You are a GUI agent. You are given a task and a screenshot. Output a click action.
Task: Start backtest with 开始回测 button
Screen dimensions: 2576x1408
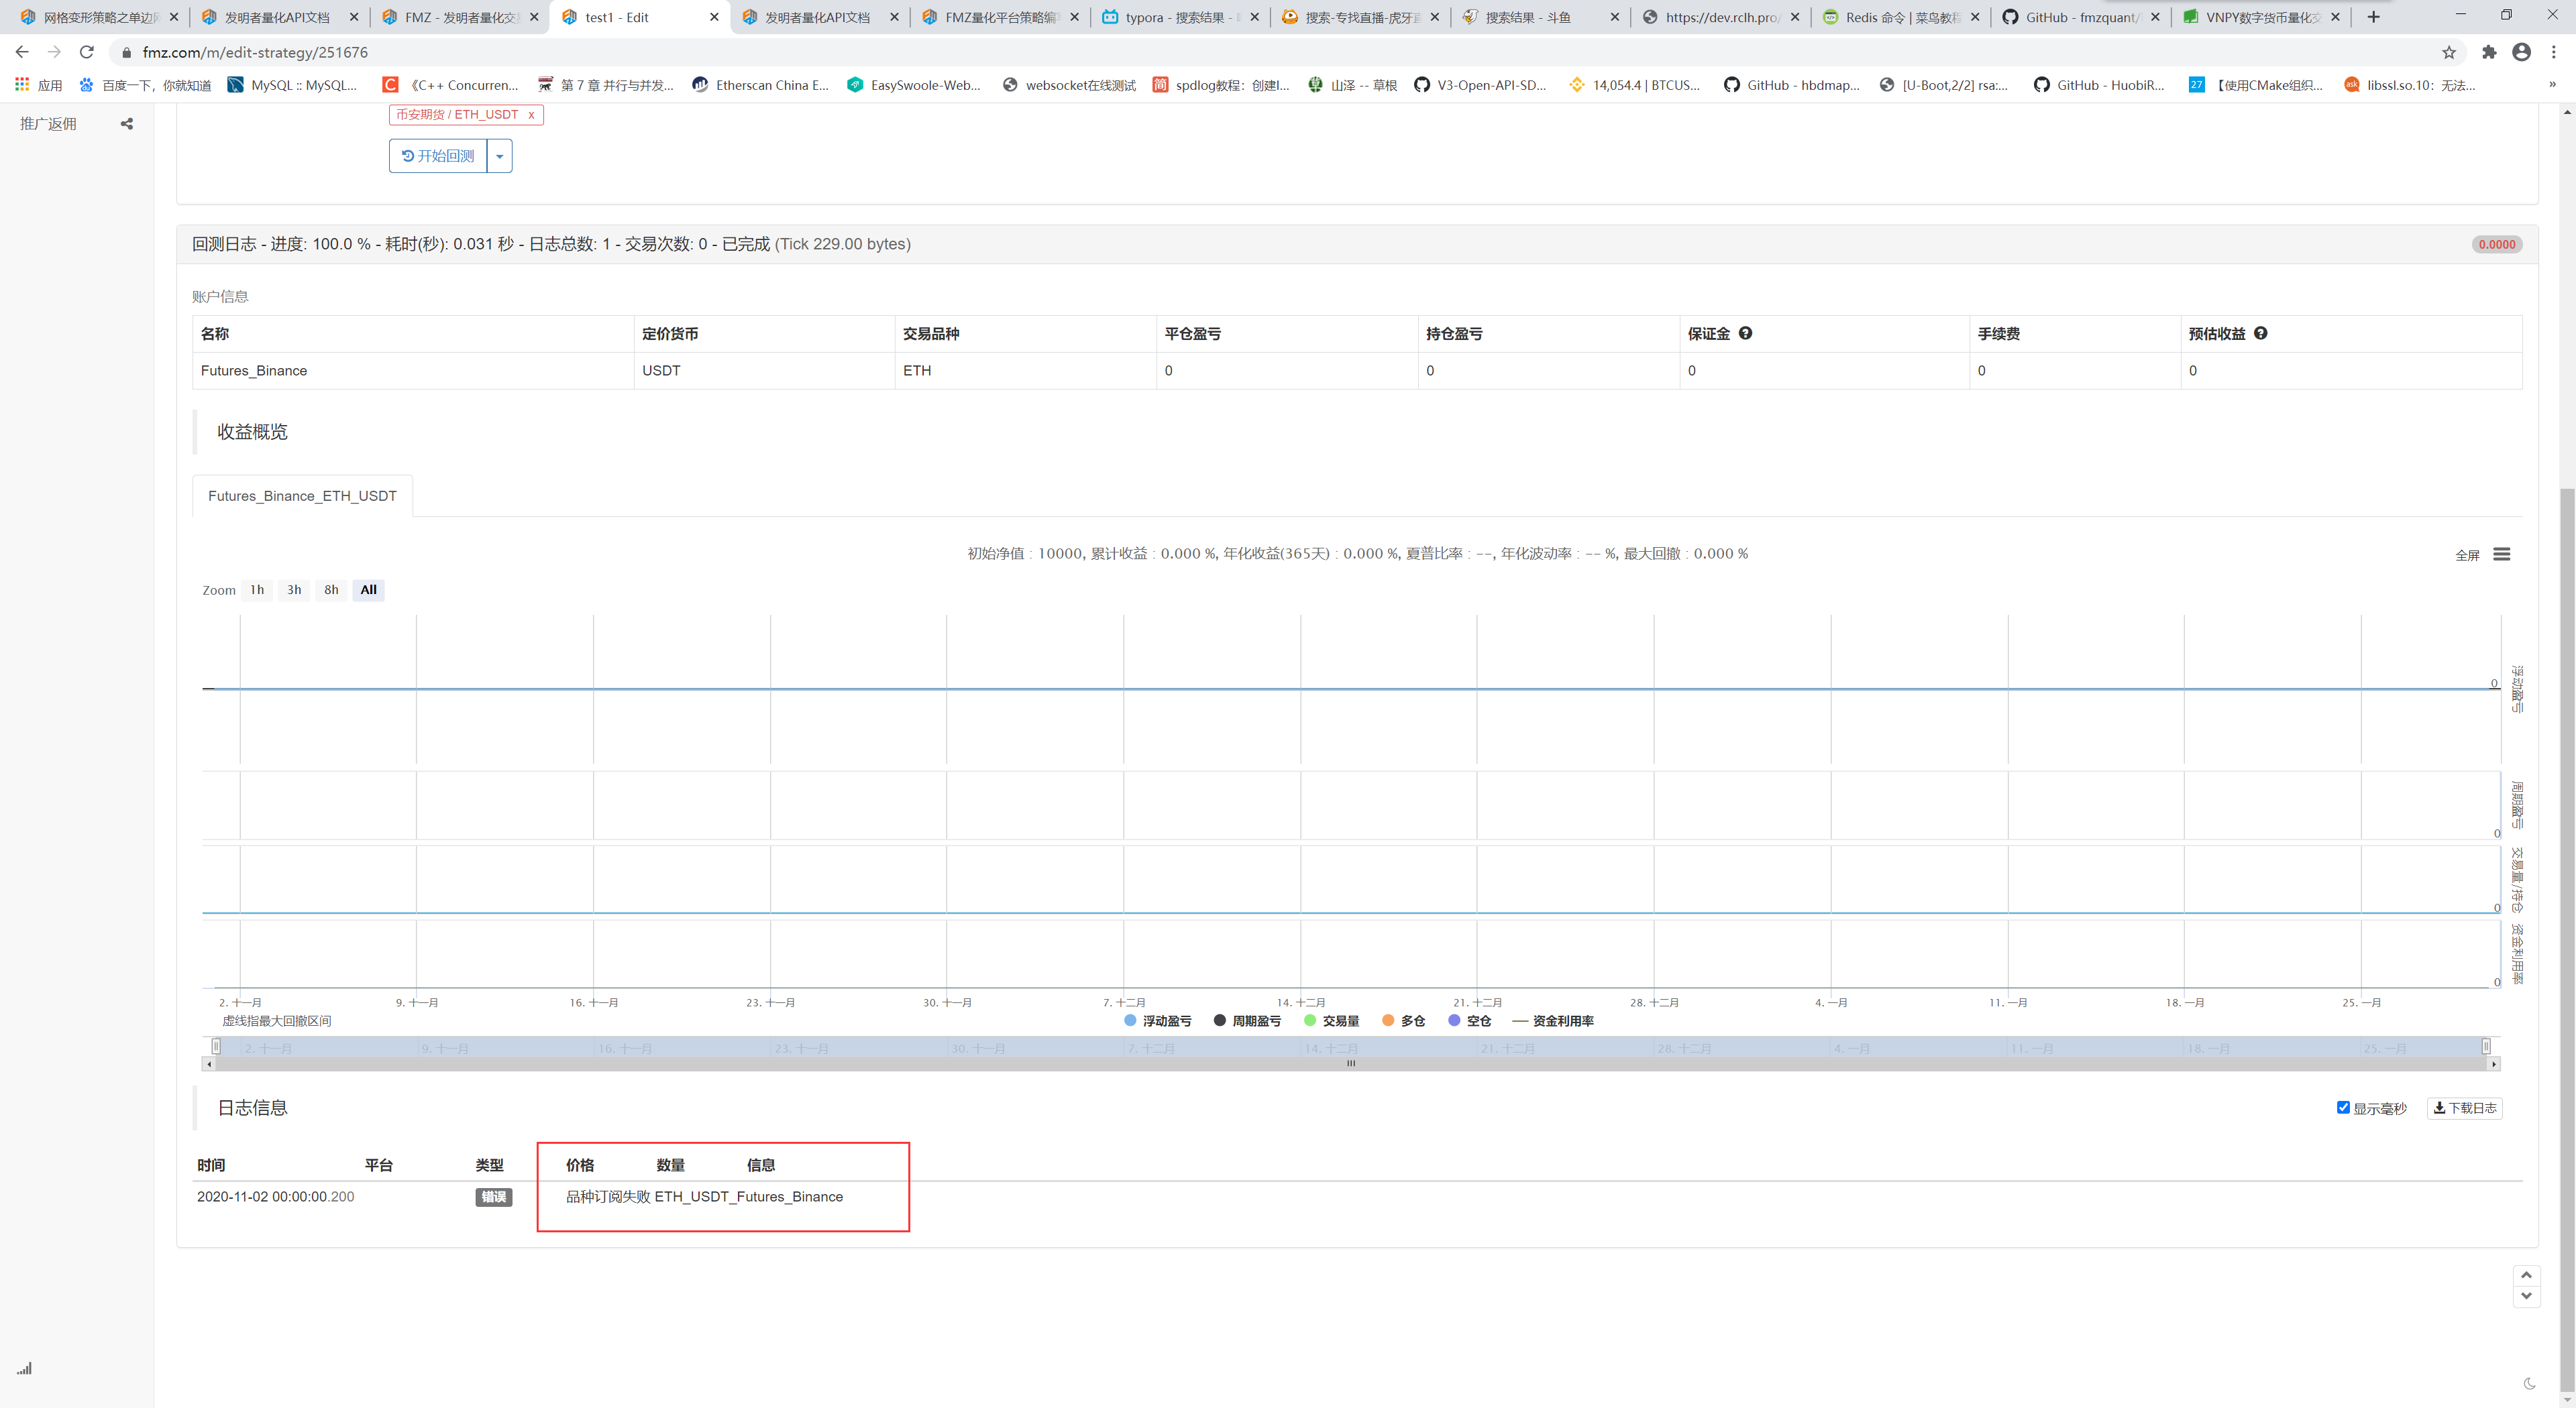tap(438, 156)
